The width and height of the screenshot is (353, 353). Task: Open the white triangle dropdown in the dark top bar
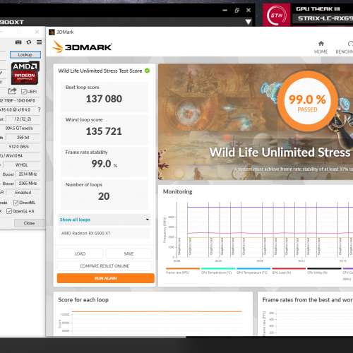click(249, 22)
